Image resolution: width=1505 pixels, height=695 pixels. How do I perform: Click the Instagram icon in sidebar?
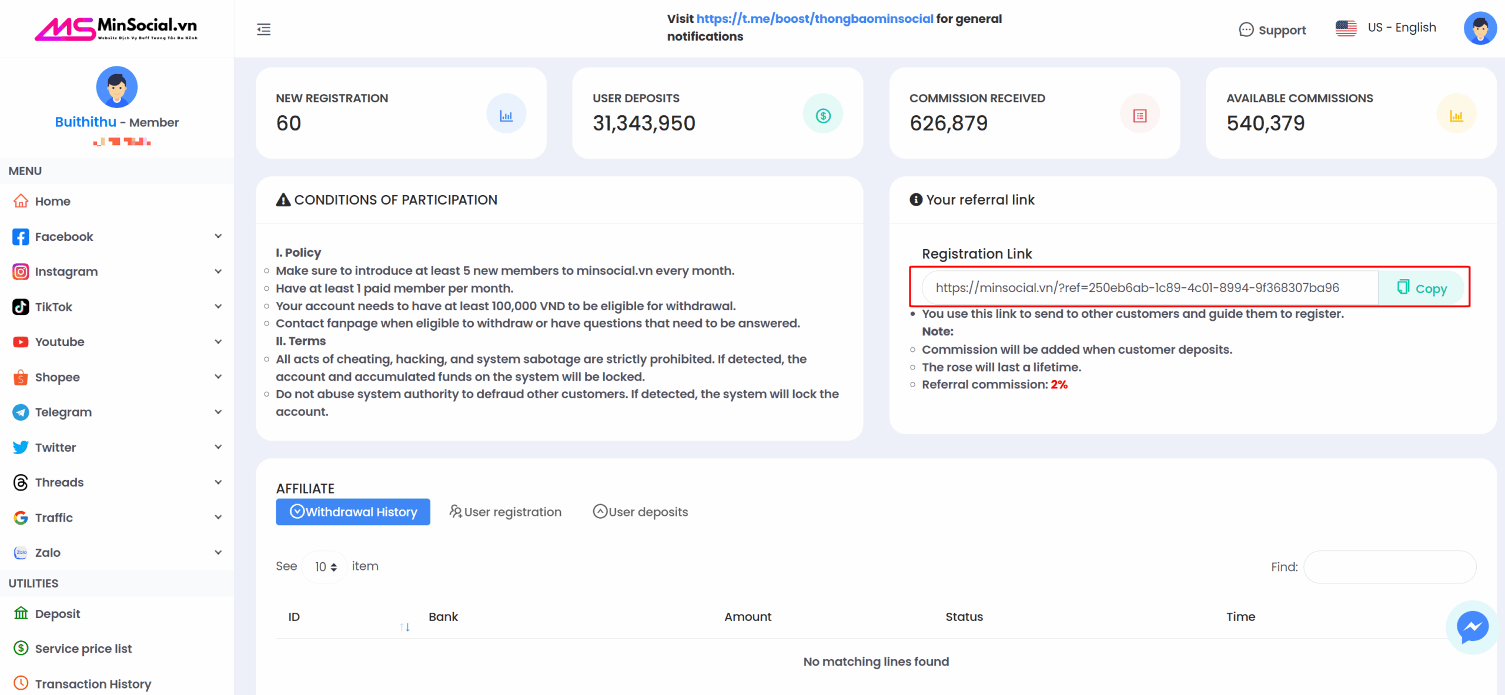21,272
